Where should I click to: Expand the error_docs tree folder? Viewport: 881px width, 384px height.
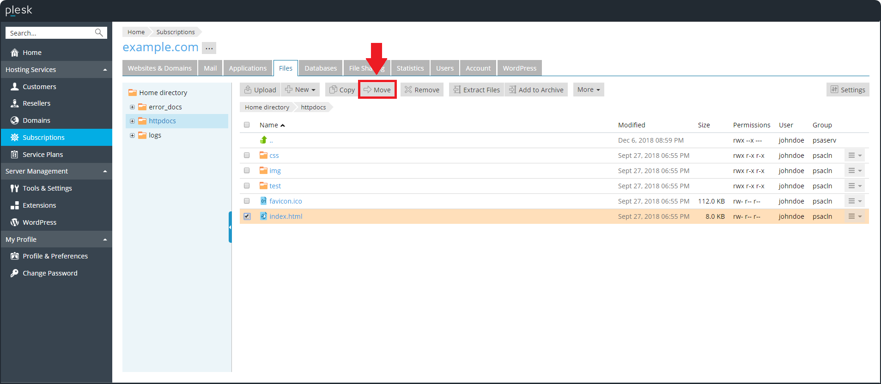click(x=132, y=107)
